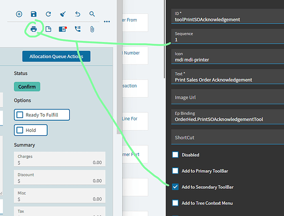Viewport: 284px width, 216px height.
Task: Enable Add to Primary ToolBar checkbox
Action: pos(175,170)
